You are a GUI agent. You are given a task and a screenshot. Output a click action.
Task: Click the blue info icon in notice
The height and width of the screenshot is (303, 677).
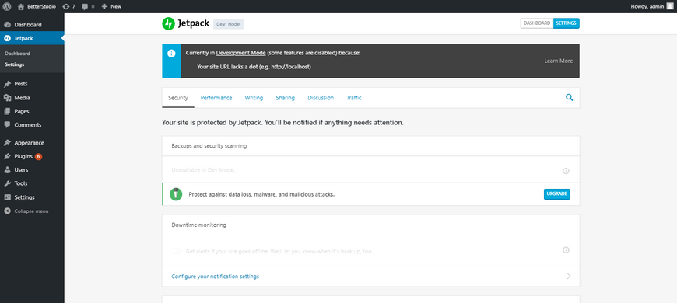pos(171,54)
